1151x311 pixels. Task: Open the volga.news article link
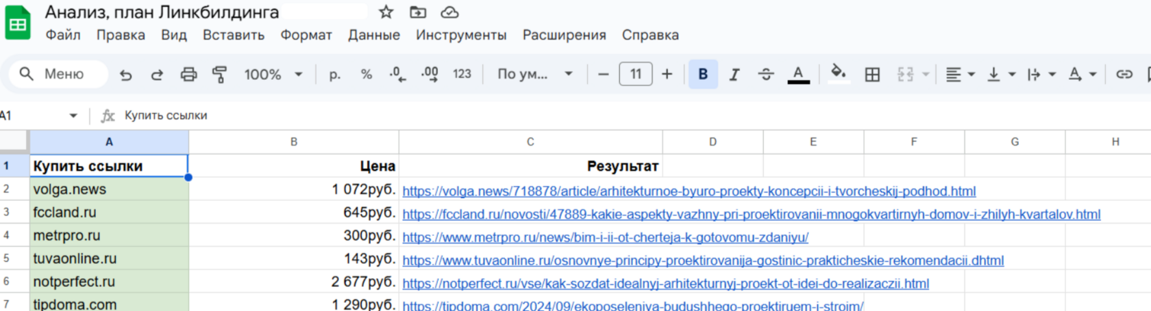pos(689,191)
